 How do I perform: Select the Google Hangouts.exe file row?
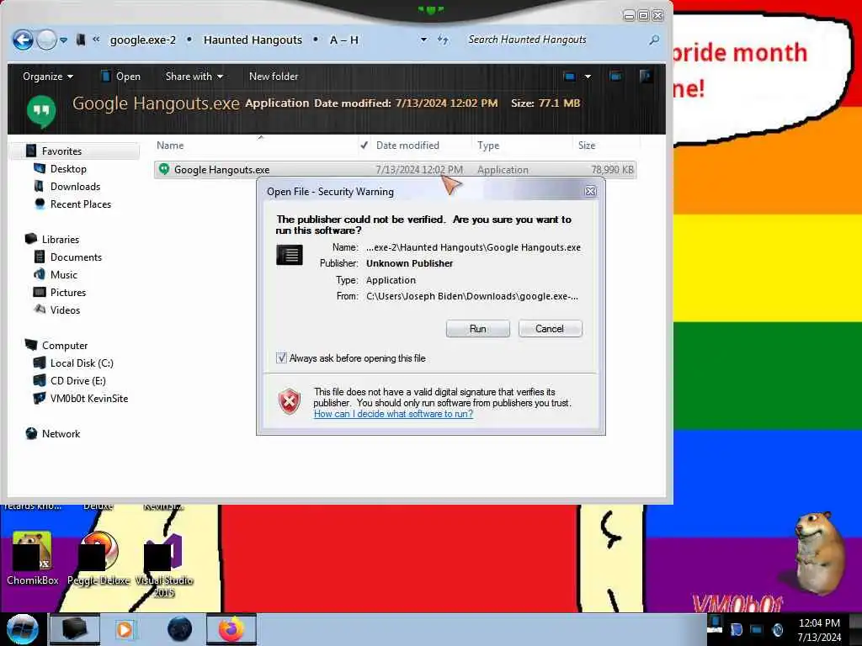click(x=395, y=170)
